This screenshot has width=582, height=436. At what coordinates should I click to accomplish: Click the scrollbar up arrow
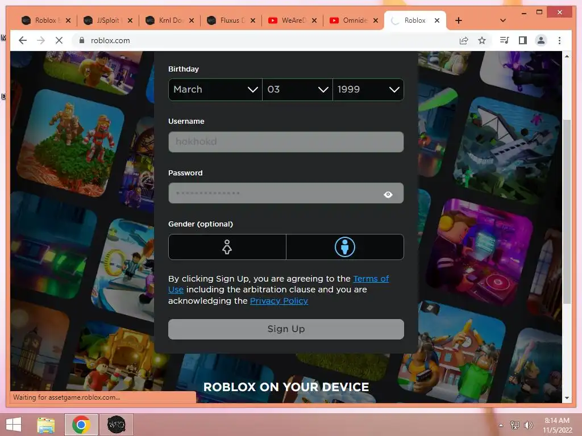click(x=567, y=56)
